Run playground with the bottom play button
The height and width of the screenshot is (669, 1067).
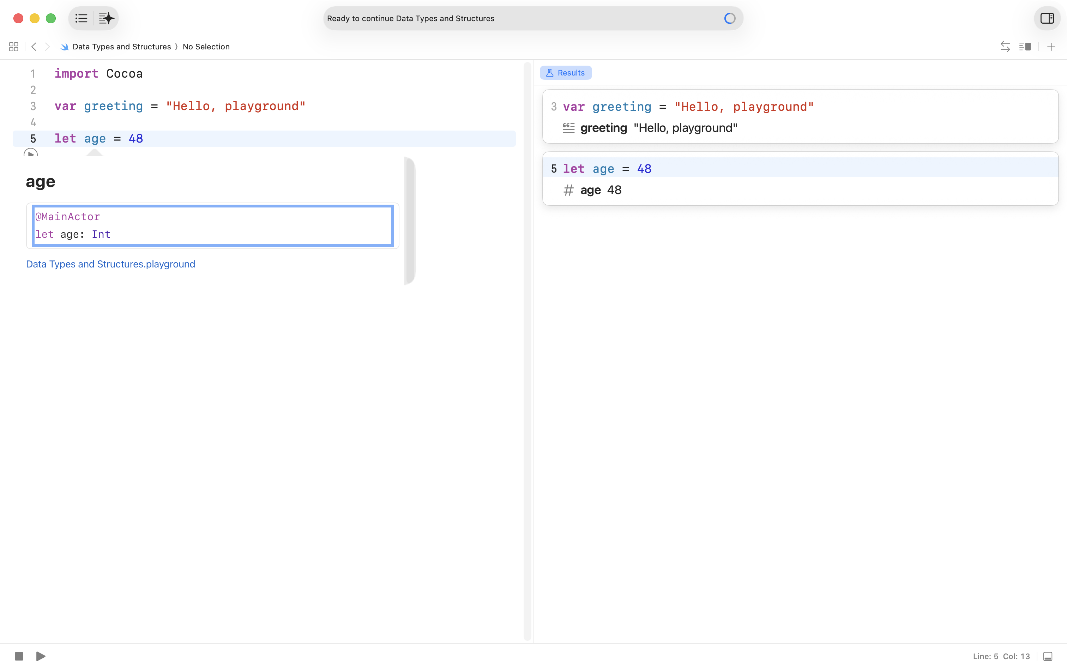pos(41,656)
